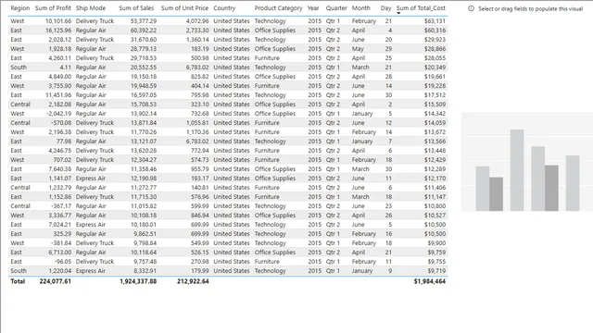Click the Month column header
Viewport: 593px width, 333px height.
(361, 8)
